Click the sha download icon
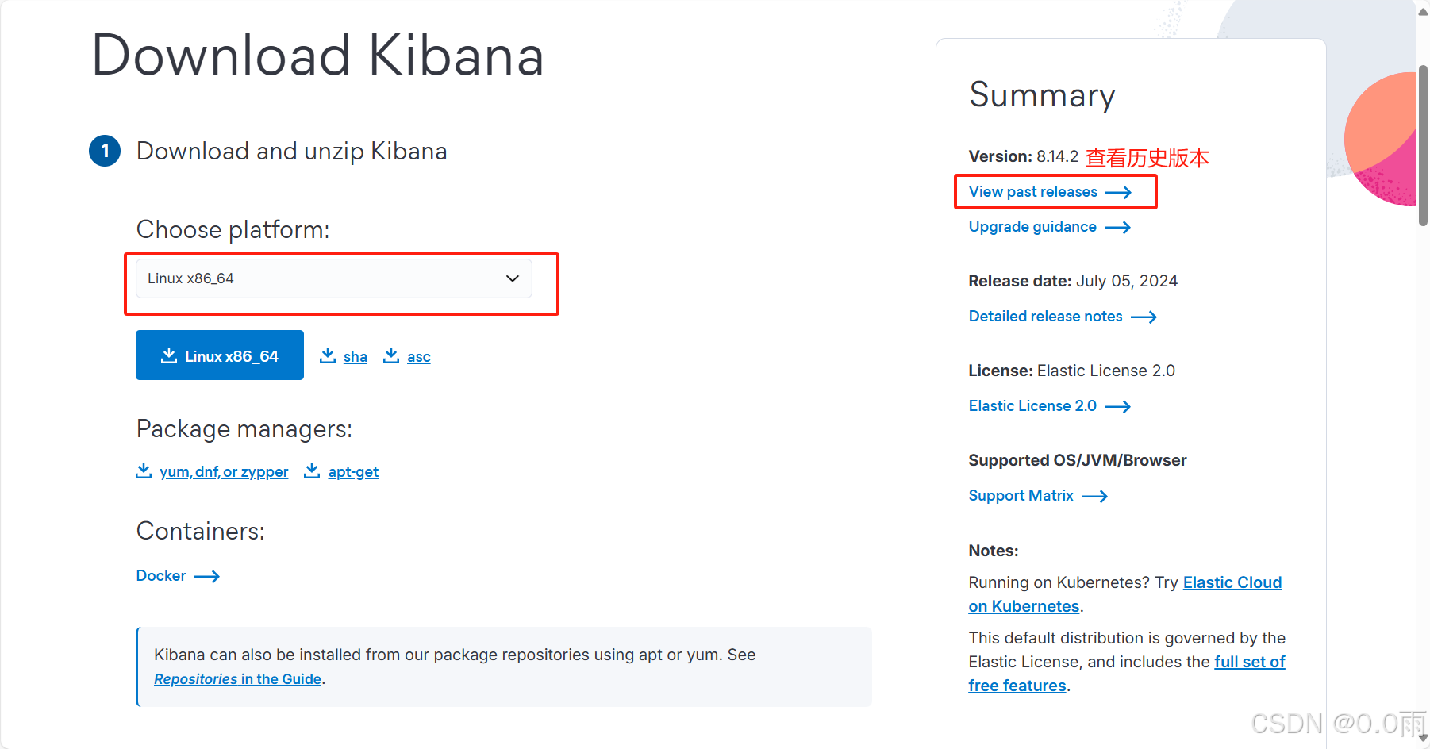1430x749 pixels. 328,355
